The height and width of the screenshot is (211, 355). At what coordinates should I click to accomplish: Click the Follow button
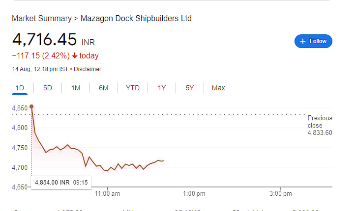[313, 41]
